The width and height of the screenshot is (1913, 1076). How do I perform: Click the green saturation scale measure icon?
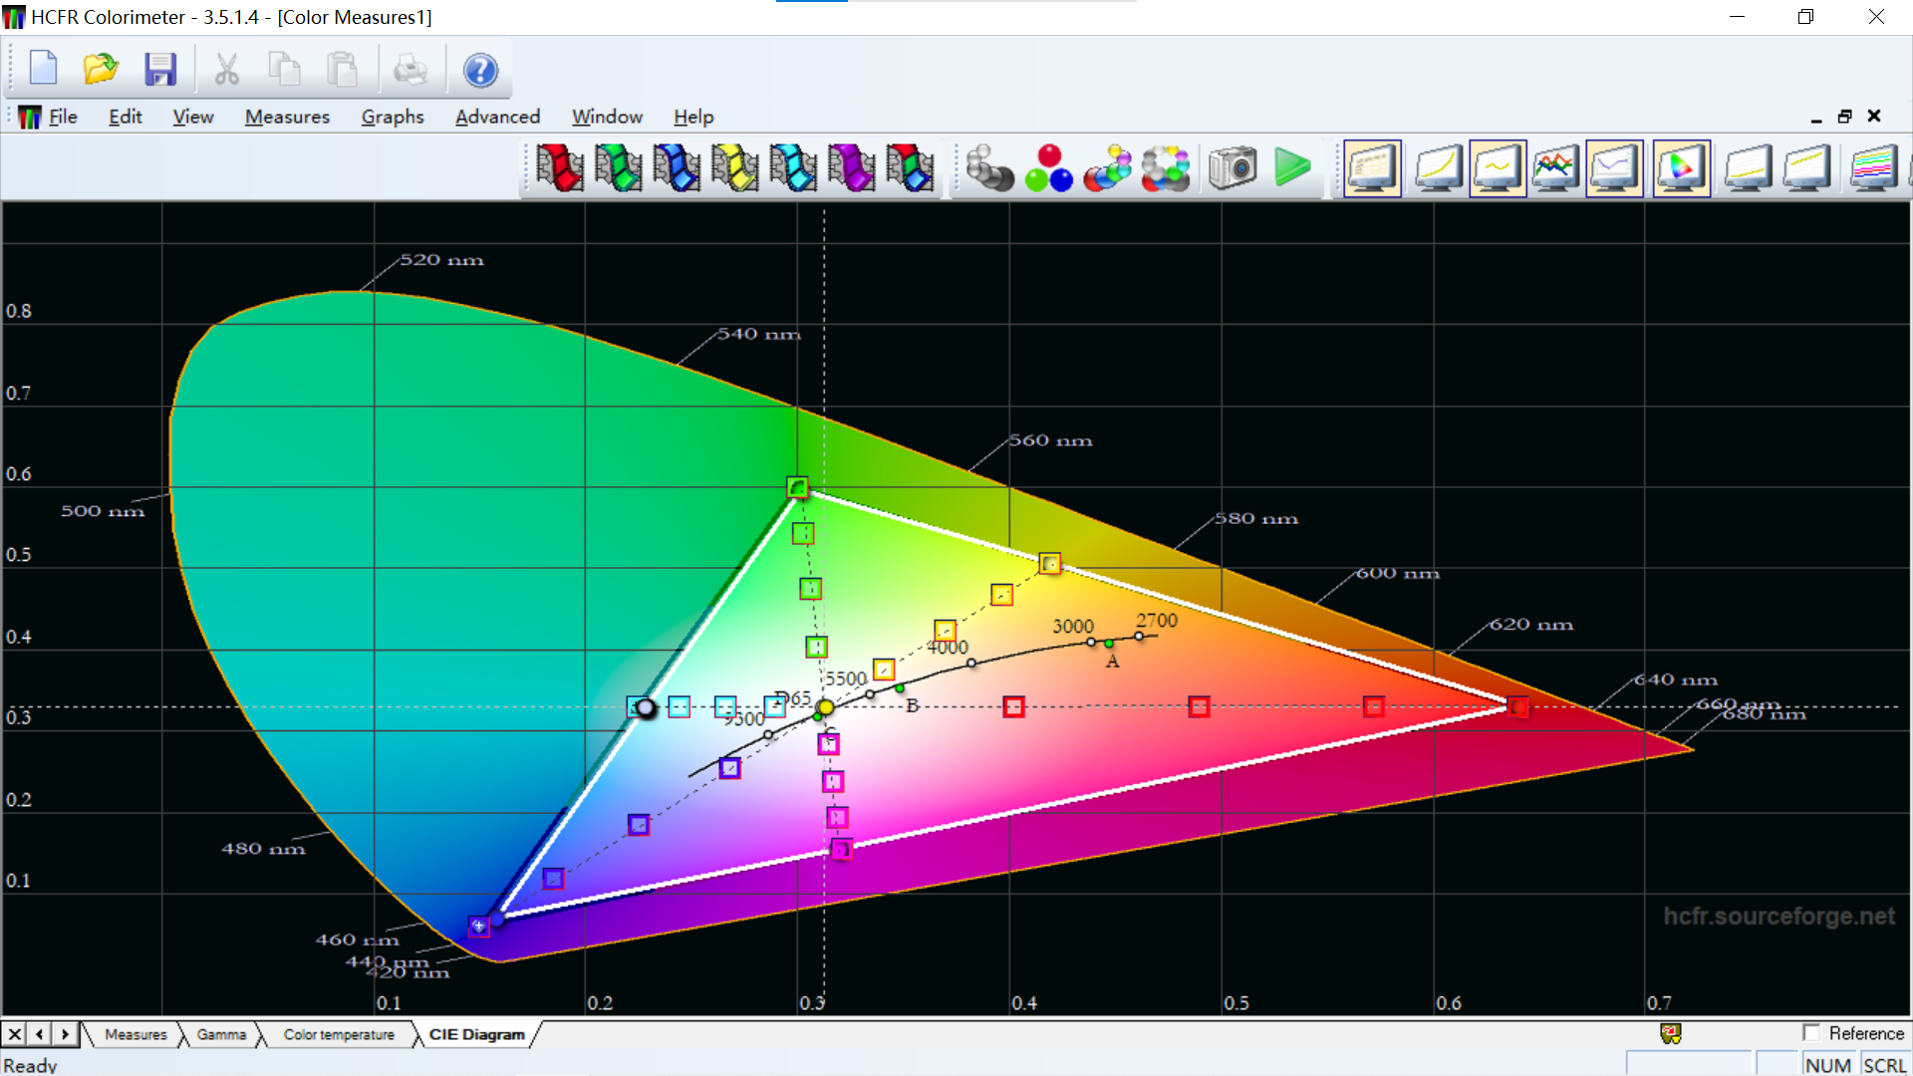point(618,168)
